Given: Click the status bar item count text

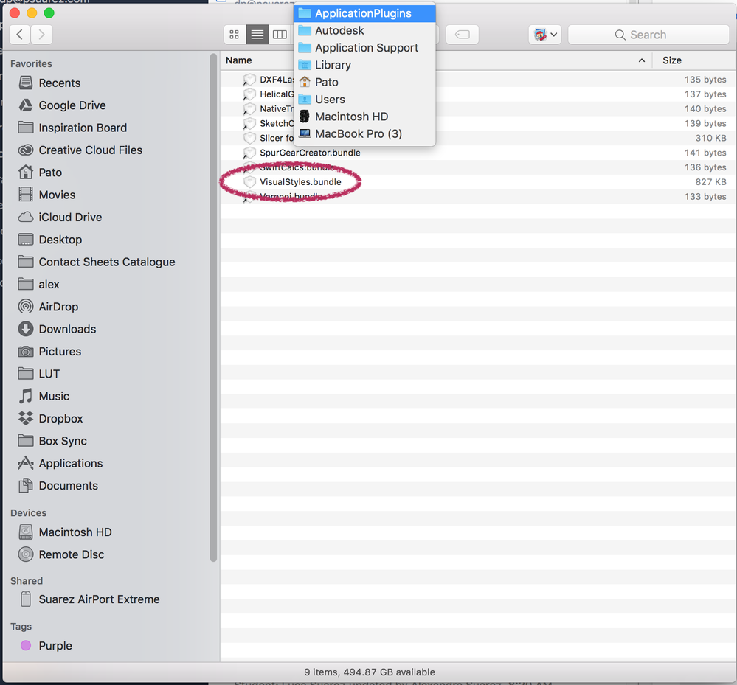Looking at the screenshot, I should pos(370,672).
